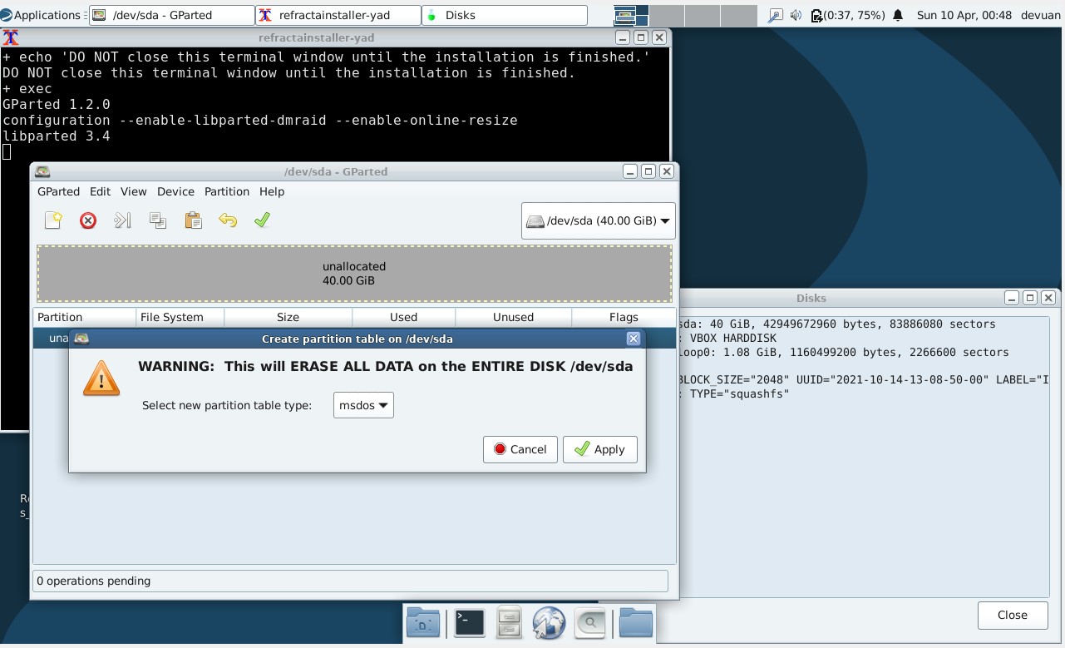Open the devuan user menu
The image size is (1065, 648).
point(1039,15)
